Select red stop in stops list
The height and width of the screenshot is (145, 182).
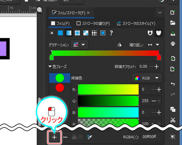tap(60, 88)
